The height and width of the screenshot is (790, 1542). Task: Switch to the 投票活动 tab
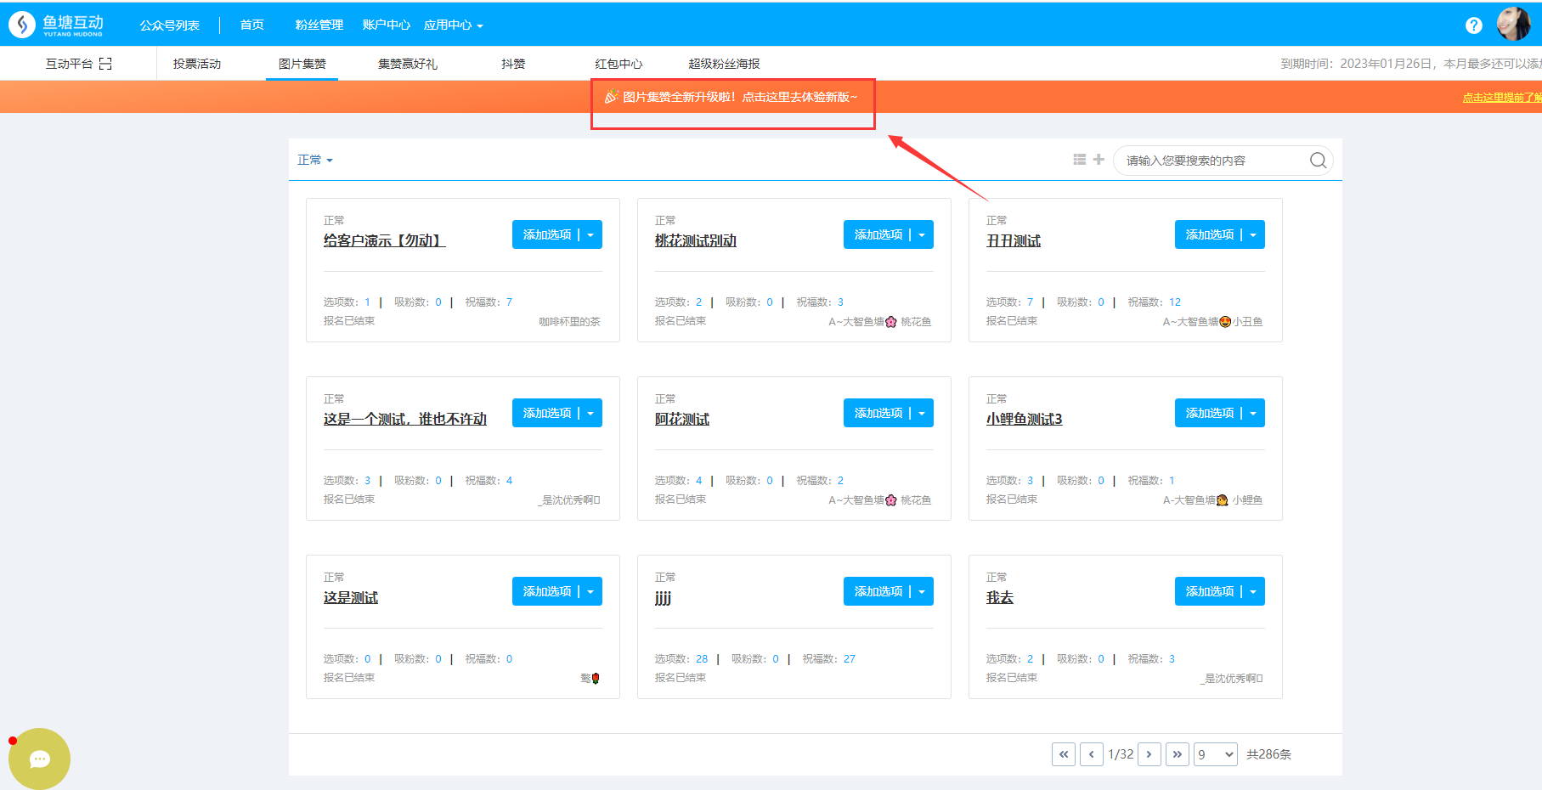coord(196,64)
